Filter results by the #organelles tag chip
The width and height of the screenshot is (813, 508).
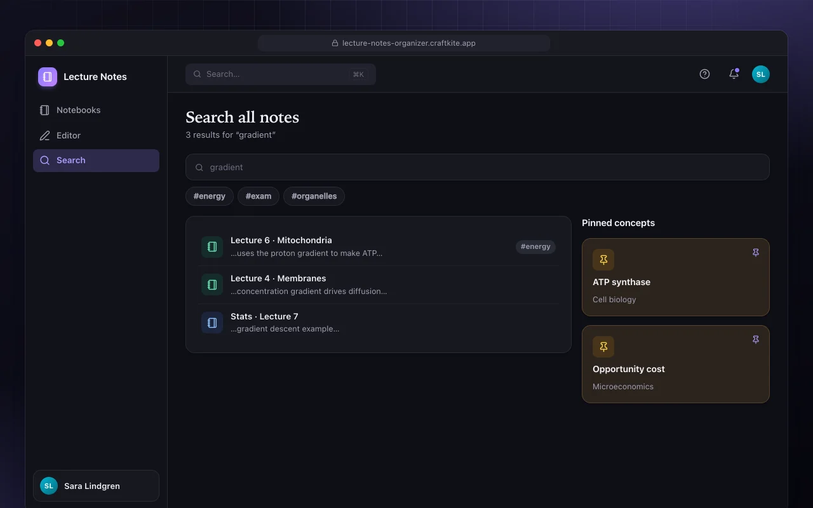(314, 196)
